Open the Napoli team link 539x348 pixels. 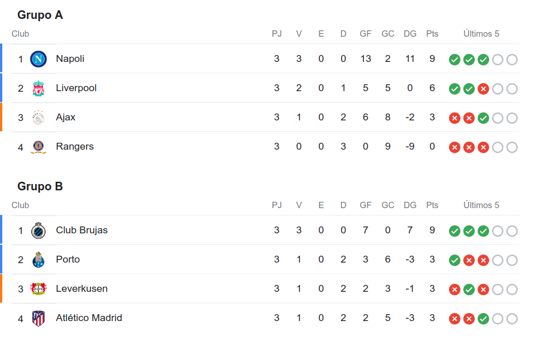[70, 58]
